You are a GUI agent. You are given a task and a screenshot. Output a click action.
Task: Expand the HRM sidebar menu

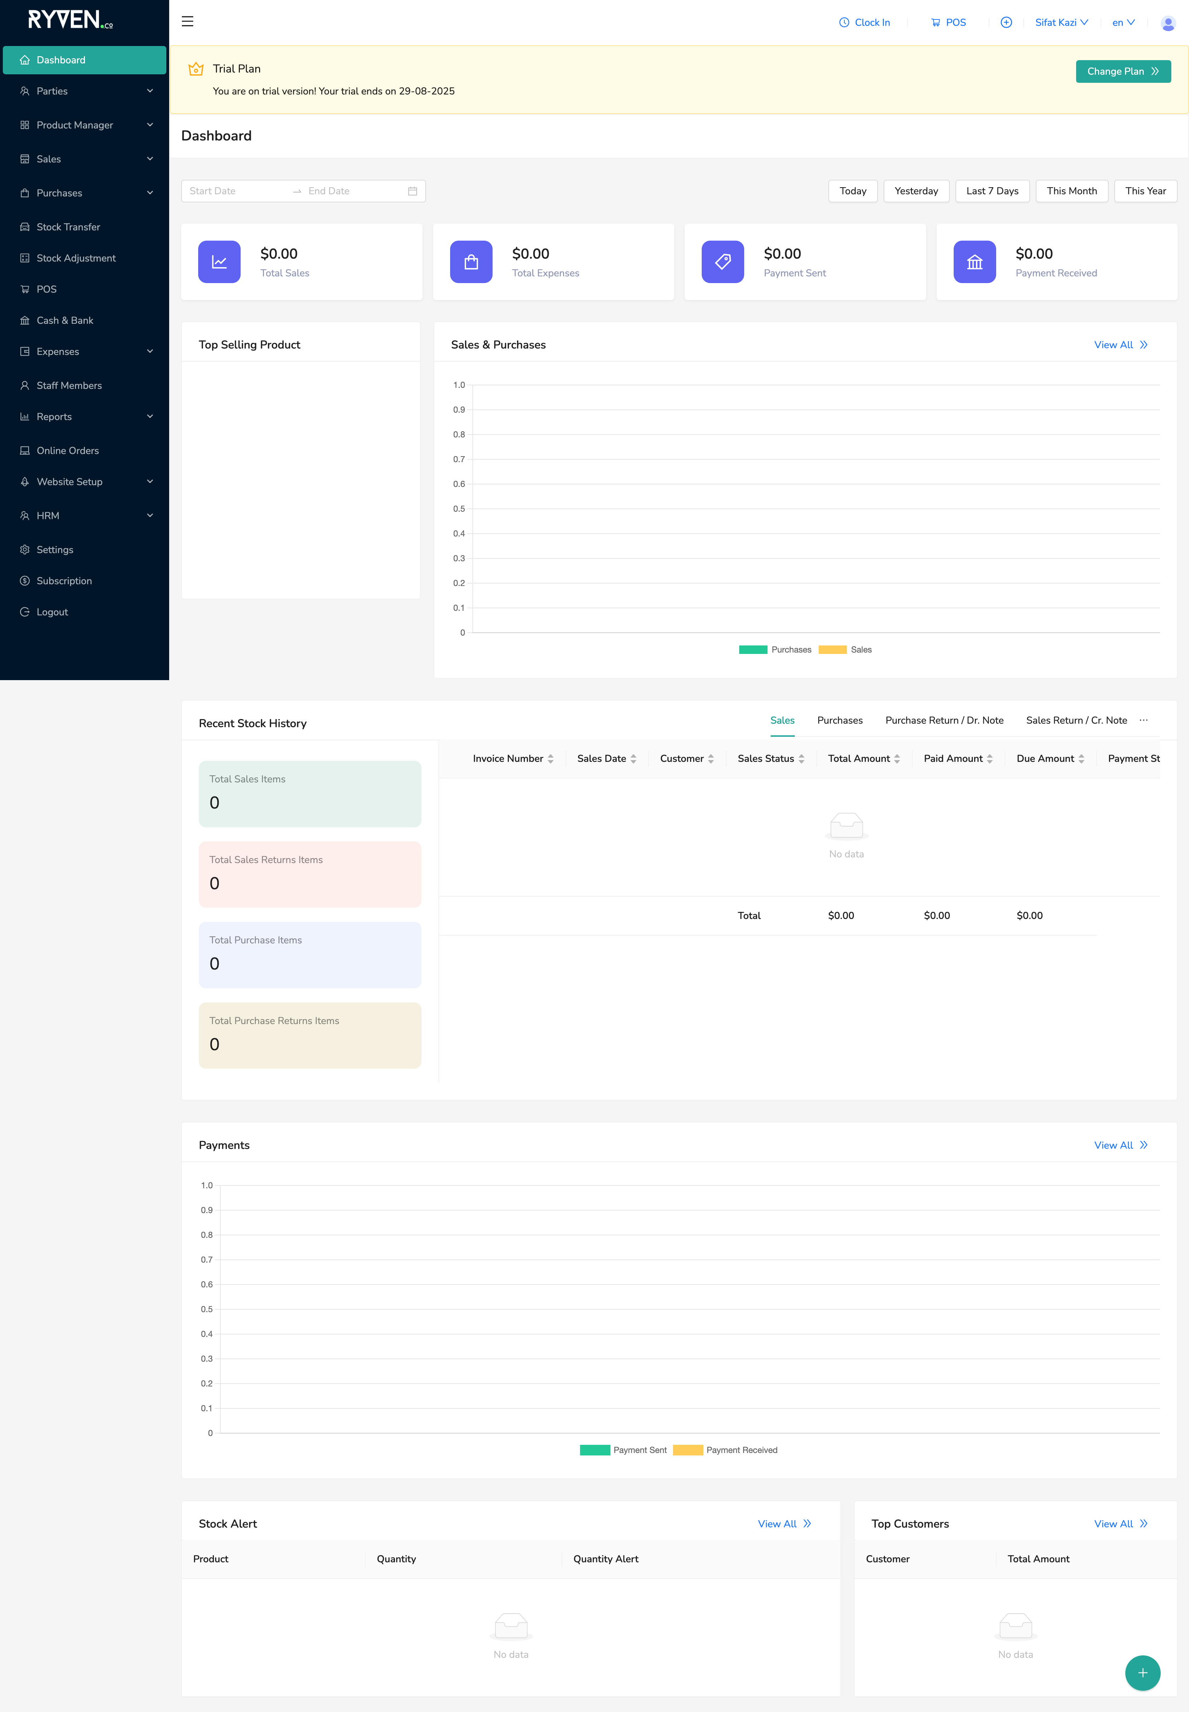tap(84, 516)
